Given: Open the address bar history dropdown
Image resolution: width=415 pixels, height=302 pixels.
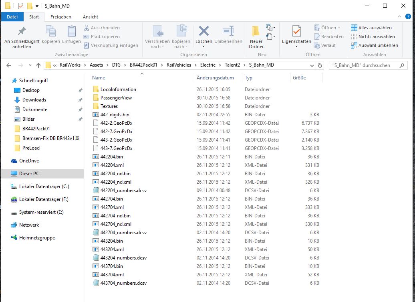Looking at the screenshot, I should [312, 65].
